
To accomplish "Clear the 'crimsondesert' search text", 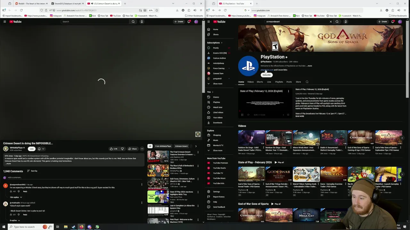I will 331,22.
